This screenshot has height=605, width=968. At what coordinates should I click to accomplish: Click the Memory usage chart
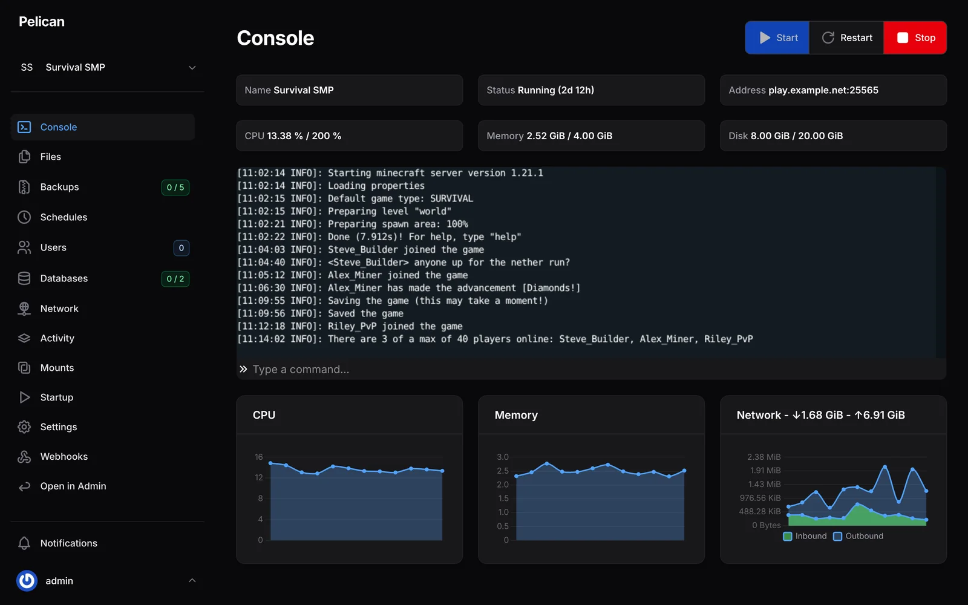592,499
